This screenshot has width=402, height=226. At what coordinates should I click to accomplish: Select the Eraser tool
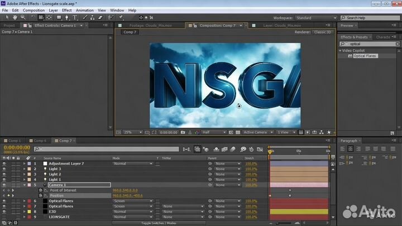(x=100, y=17)
